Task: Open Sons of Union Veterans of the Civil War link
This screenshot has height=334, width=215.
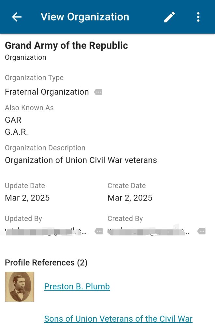Action: pos(118,319)
